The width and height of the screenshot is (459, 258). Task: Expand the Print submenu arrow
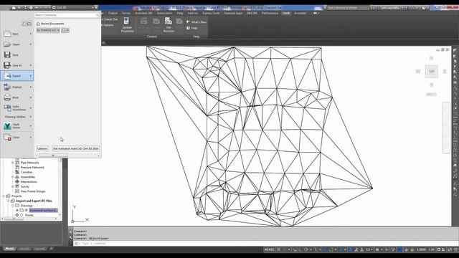31,97
